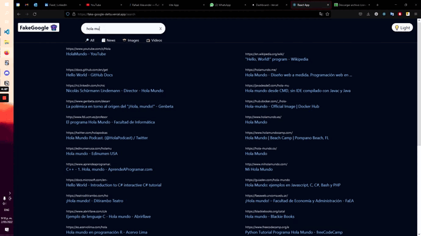The width and height of the screenshot is (421, 236).
Task: Click the FakeGoogle logo
Action: (x=38, y=27)
